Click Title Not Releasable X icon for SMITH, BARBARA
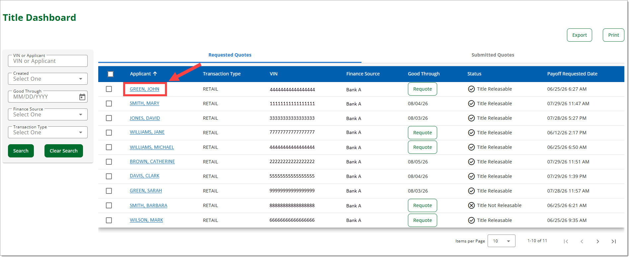 click(471, 205)
